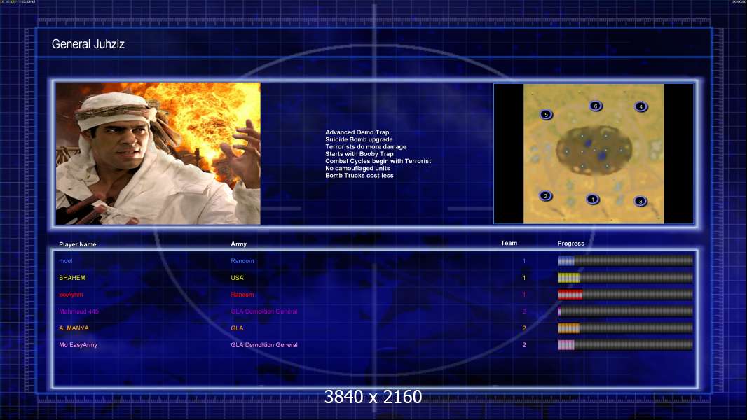Click the Team column header

[509, 243]
